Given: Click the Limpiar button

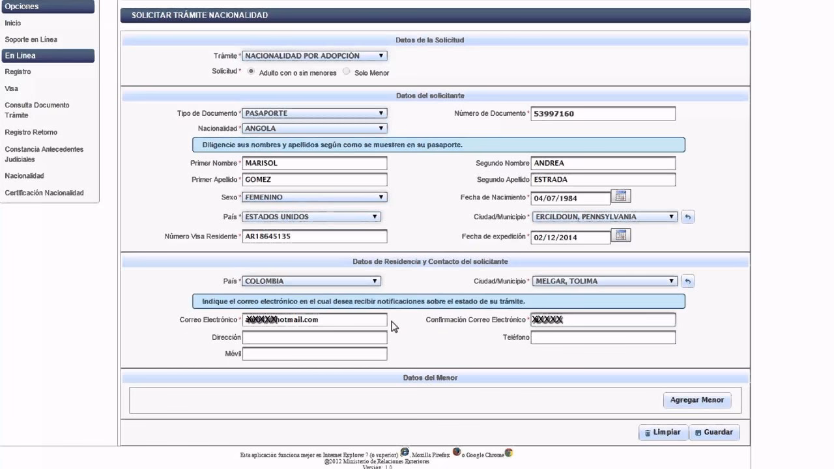Looking at the screenshot, I should (663, 433).
